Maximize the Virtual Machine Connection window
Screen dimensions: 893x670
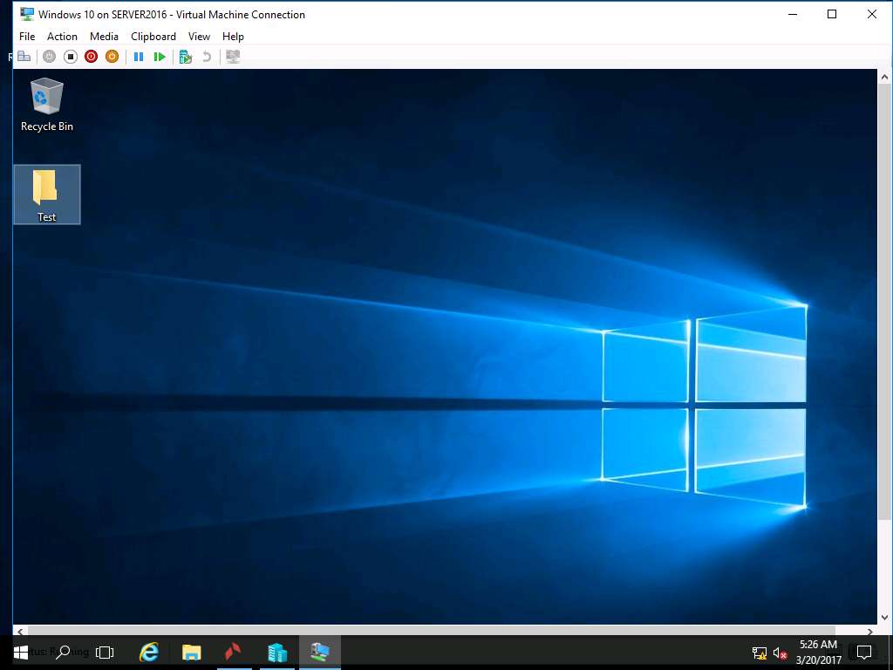pyautogui.click(x=832, y=14)
